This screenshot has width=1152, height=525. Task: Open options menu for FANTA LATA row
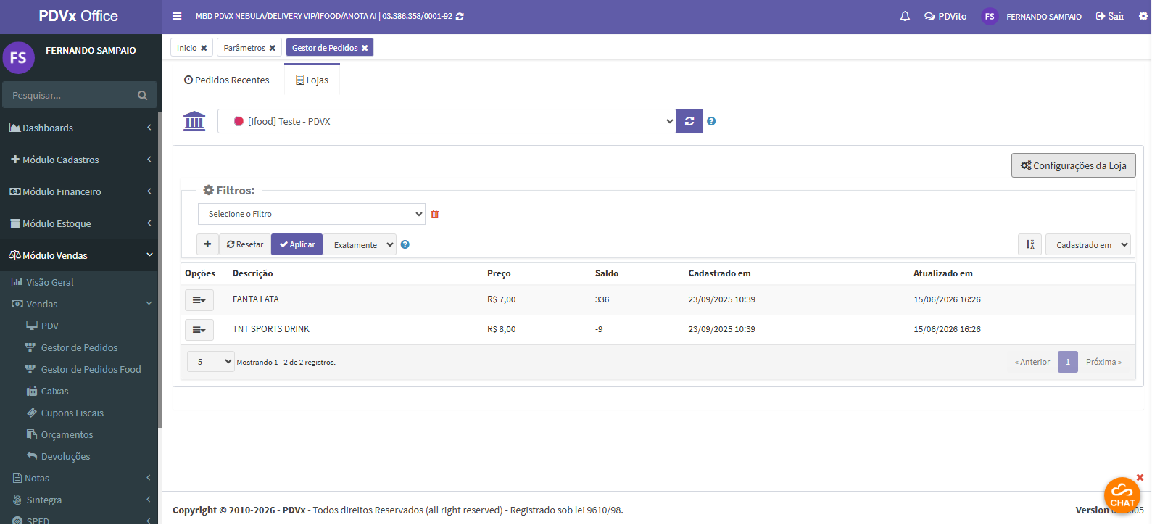(x=199, y=299)
